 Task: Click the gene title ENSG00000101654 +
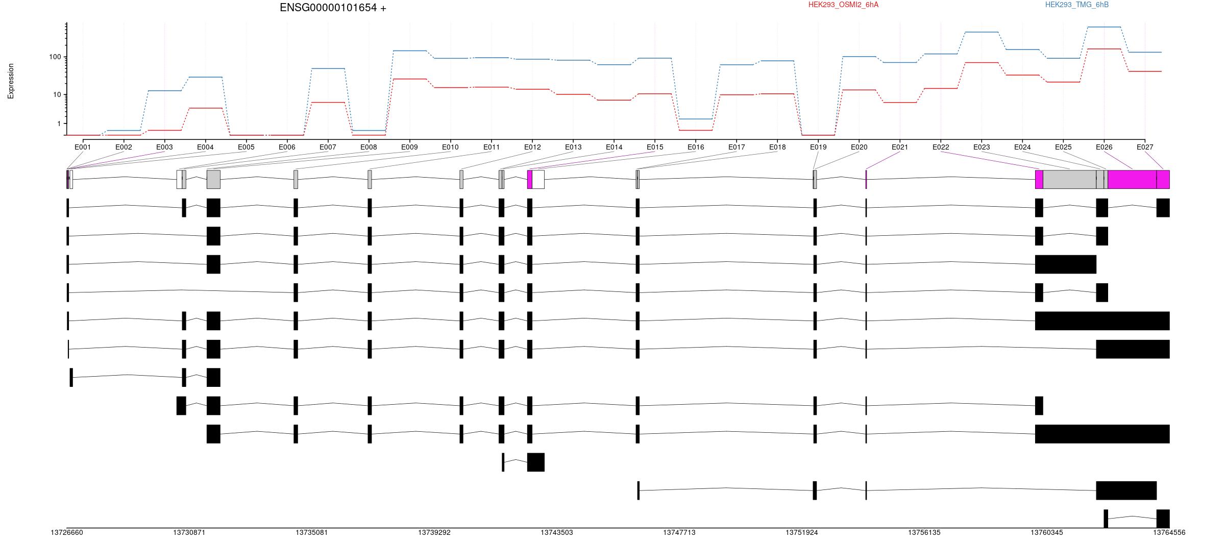coord(333,8)
